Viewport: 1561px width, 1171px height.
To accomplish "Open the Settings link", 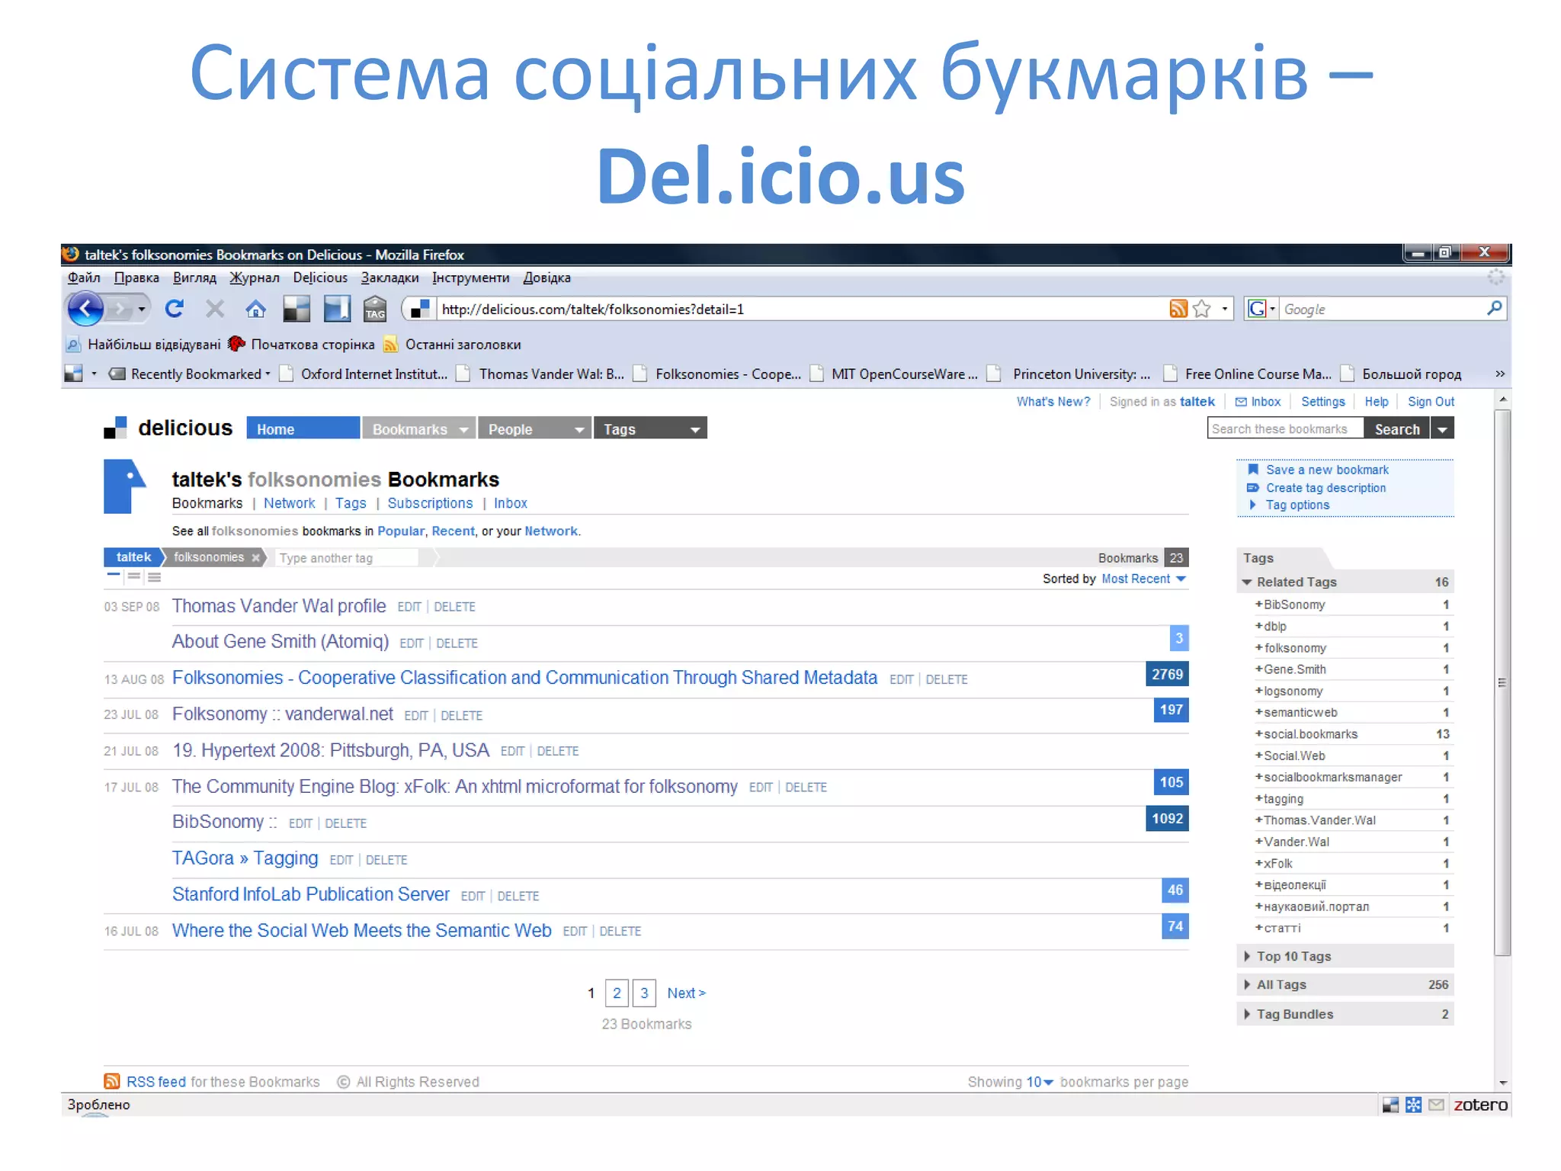I will click(x=1322, y=402).
